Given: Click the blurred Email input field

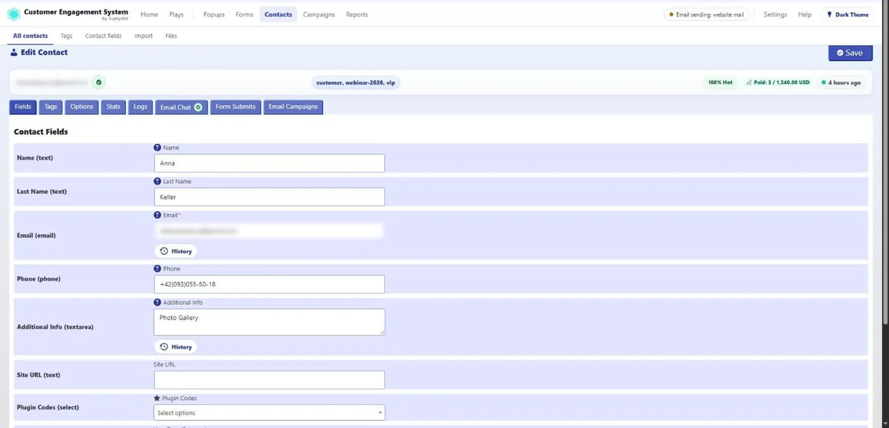Looking at the screenshot, I should (269, 231).
